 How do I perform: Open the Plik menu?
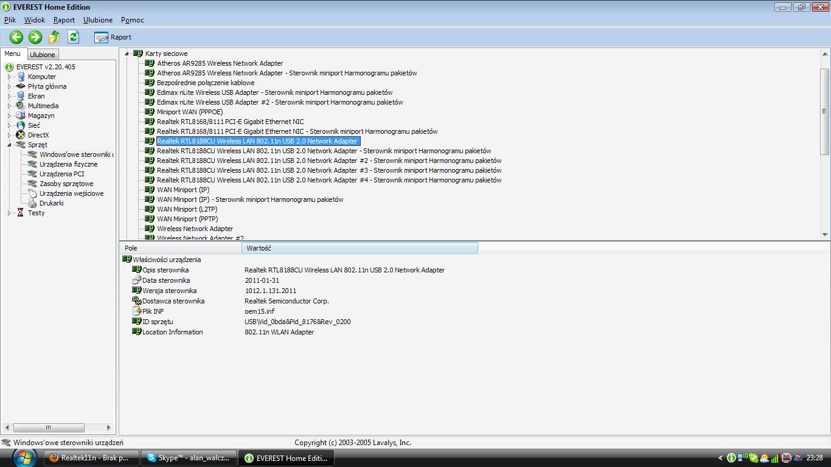(x=10, y=20)
